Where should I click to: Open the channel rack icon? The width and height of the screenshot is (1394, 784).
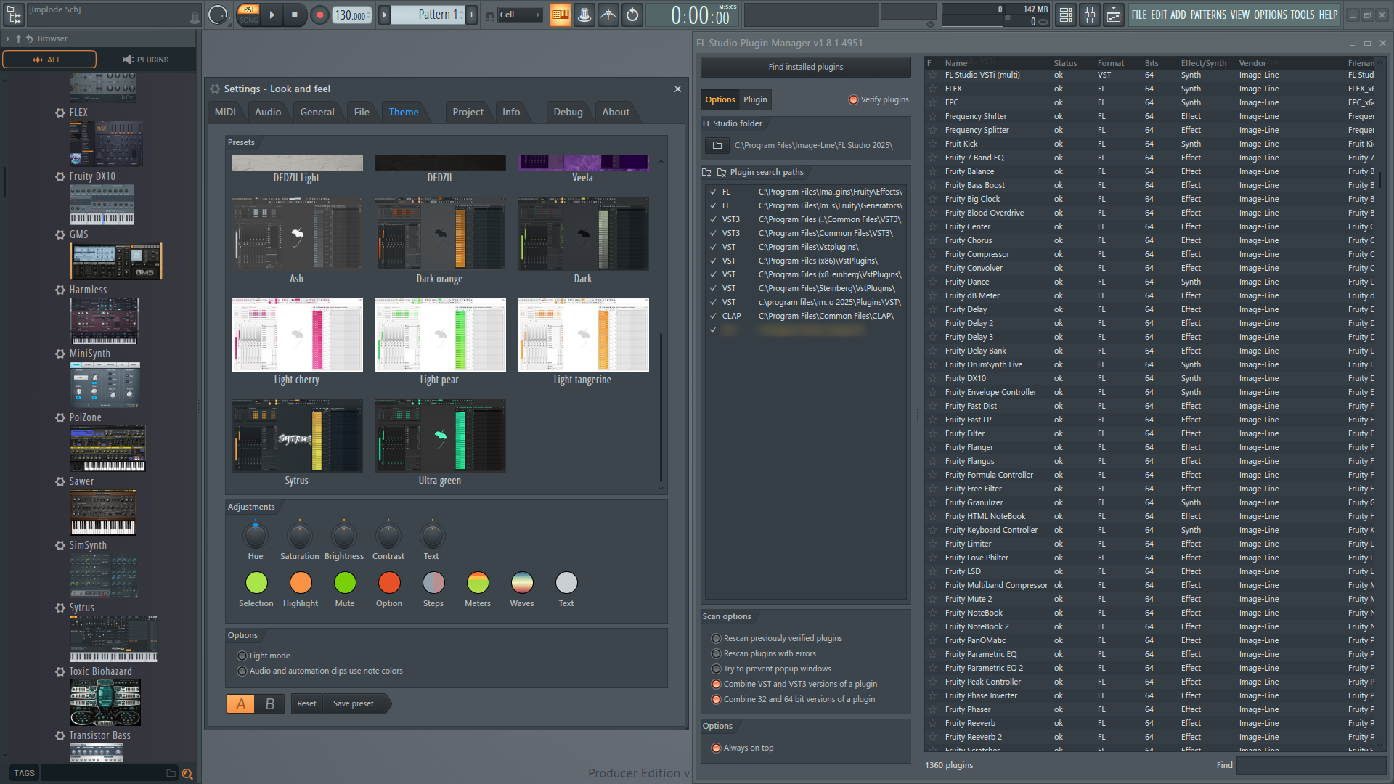(x=1066, y=15)
